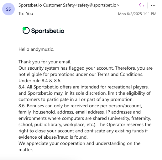162x160 pixels.
Task: Click the purple Reply arrow icon
Action: tap(142, 5)
